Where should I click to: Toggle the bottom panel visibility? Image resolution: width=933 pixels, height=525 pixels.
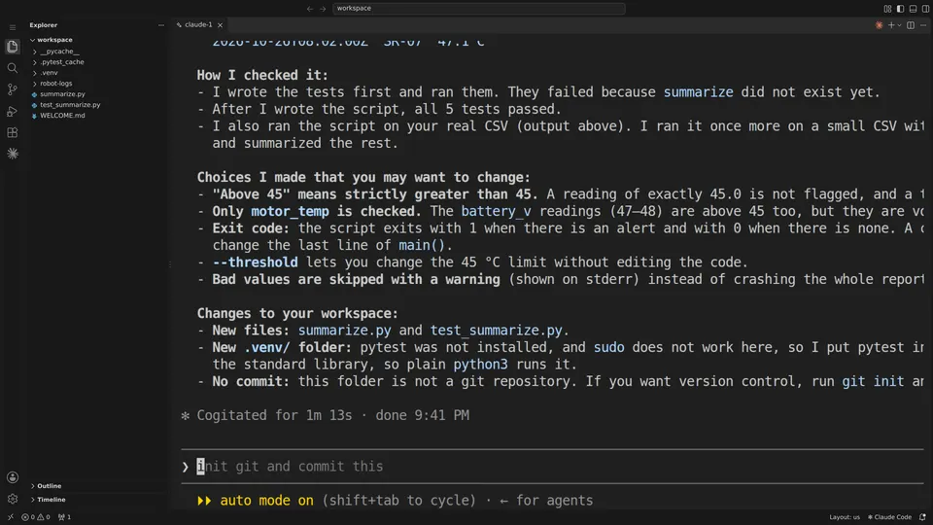click(913, 9)
